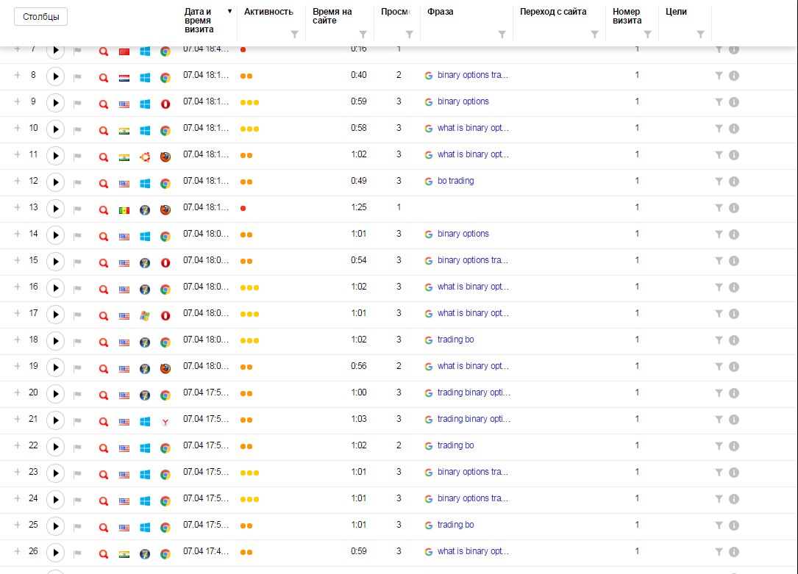Image resolution: width=798 pixels, height=574 pixels.
Task: Click the India flag icon in row 10
Action: (124, 131)
